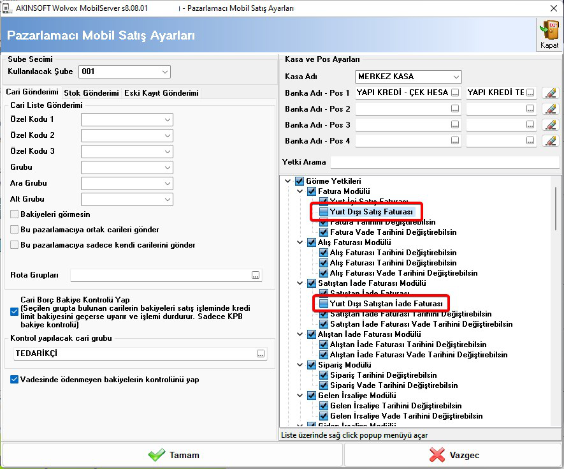The width and height of the screenshot is (564, 469).
Task: Click the app icon in title bar
Action: click(x=7, y=8)
